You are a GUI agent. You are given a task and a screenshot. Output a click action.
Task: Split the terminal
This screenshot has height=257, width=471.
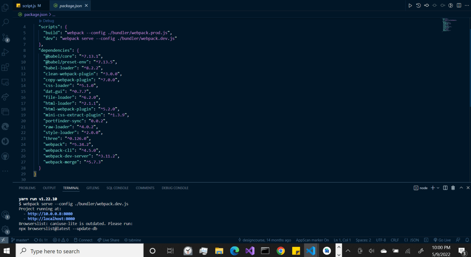coord(445,188)
